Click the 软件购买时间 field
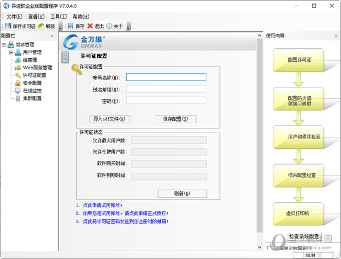 pyautogui.click(x=169, y=164)
